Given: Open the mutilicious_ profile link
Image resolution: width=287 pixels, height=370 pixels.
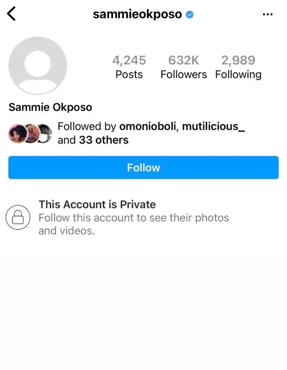Looking at the screenshot, I should pyautogui.click(x=213, y=126).
